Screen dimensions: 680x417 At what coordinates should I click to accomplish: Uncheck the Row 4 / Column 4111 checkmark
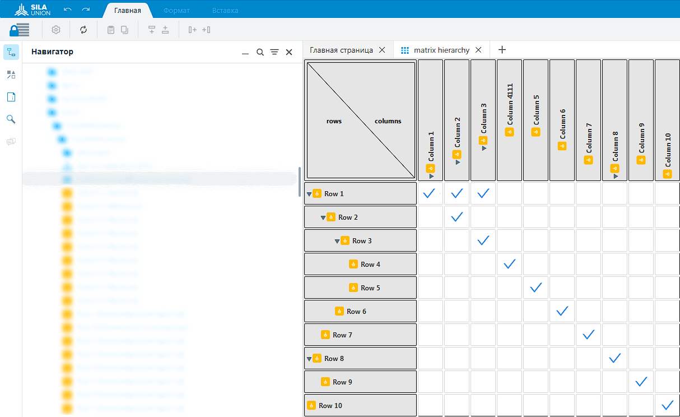tap(509, 264)
